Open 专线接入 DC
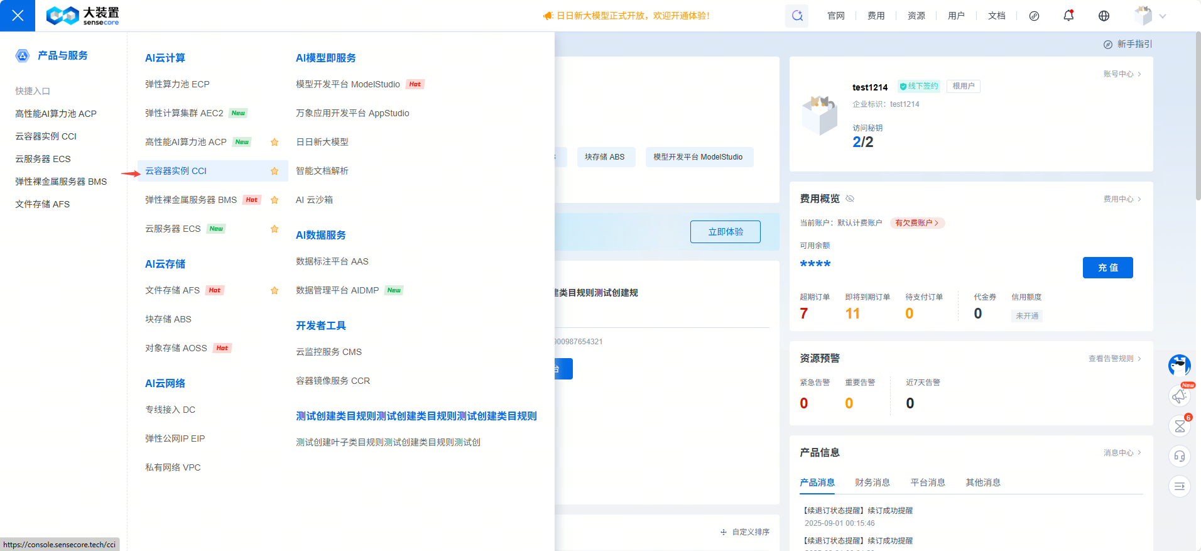1201x551 pixels. [x=170, y=410]
